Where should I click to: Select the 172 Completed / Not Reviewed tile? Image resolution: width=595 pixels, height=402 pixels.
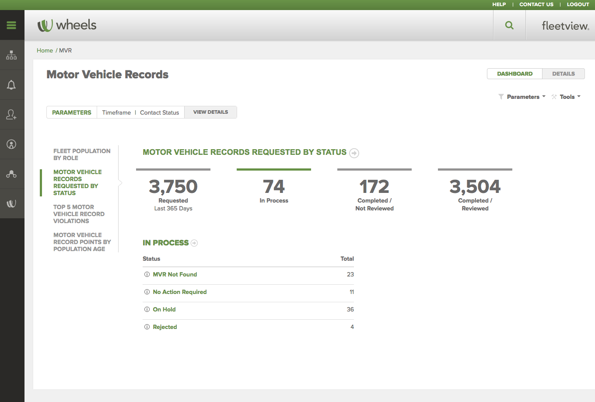(374, 192)
